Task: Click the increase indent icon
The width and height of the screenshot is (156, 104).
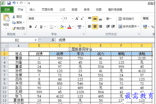Action: click(113, 26)
